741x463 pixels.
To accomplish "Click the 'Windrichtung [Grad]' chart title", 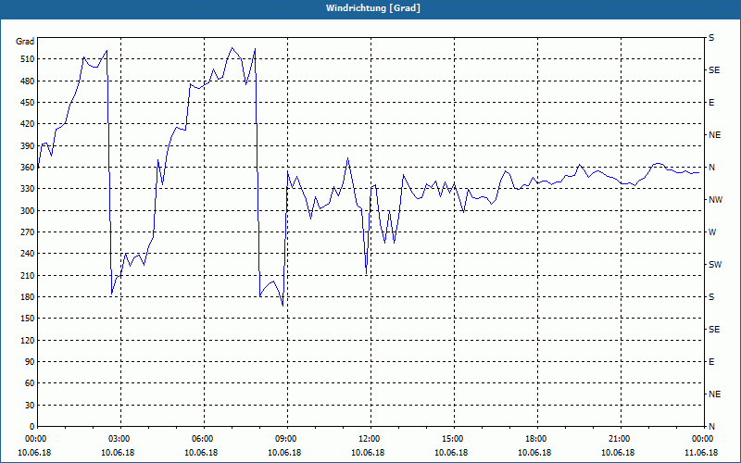I will tap(373, 8).
